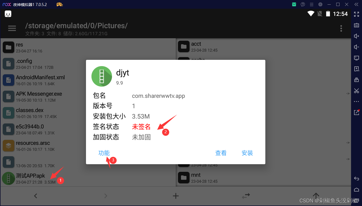
Task: Take a screenshot with scissors icon
Action: (357, 91)
